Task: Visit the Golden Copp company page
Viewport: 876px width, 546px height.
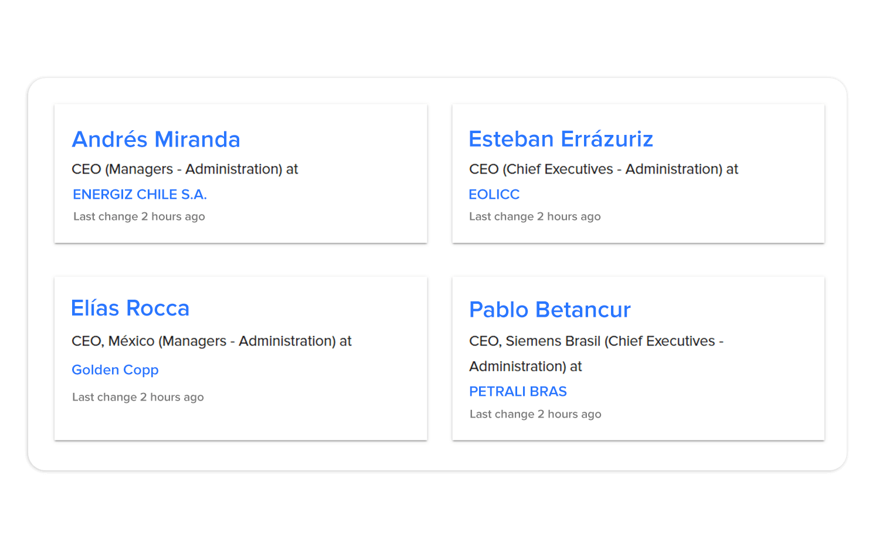Action: point(115,370)
